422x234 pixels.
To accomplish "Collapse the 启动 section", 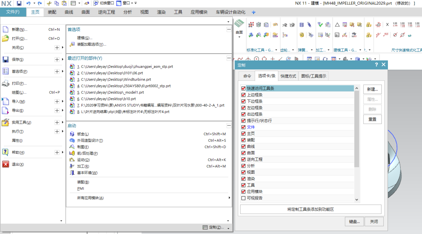I will point(229,126).
